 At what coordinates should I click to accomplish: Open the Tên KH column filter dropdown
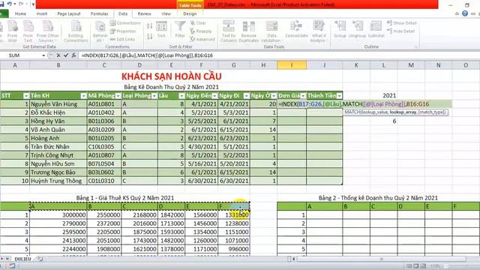pyautogui.click(x=83, y=96)
